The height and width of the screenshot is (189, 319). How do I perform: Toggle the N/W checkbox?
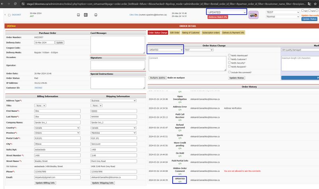[x=309, y=11]
